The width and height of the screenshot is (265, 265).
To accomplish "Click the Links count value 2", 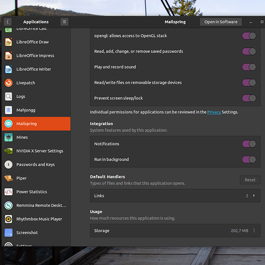I will coord(247,196).
